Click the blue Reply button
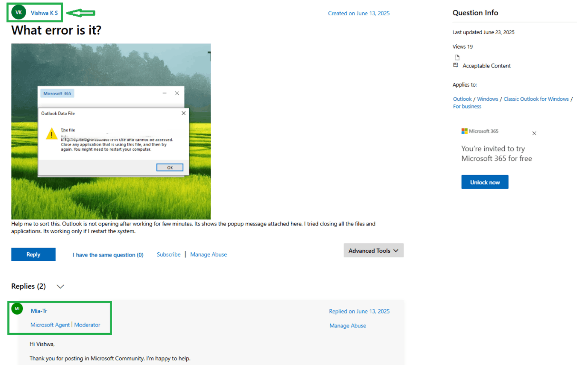Viewport: 577px width, 365px height. pyautogui.click(x=33, y=255)
